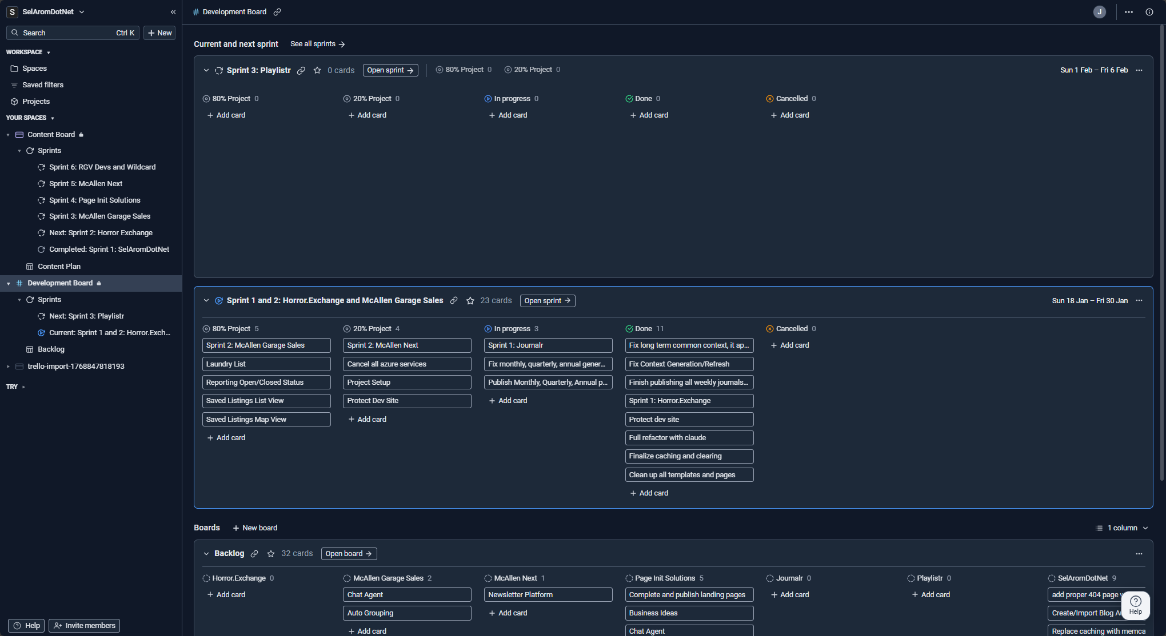Copy link icon beside Backlog board title
The width and height of the screenshot is (1166, 636).
point(254,554)
